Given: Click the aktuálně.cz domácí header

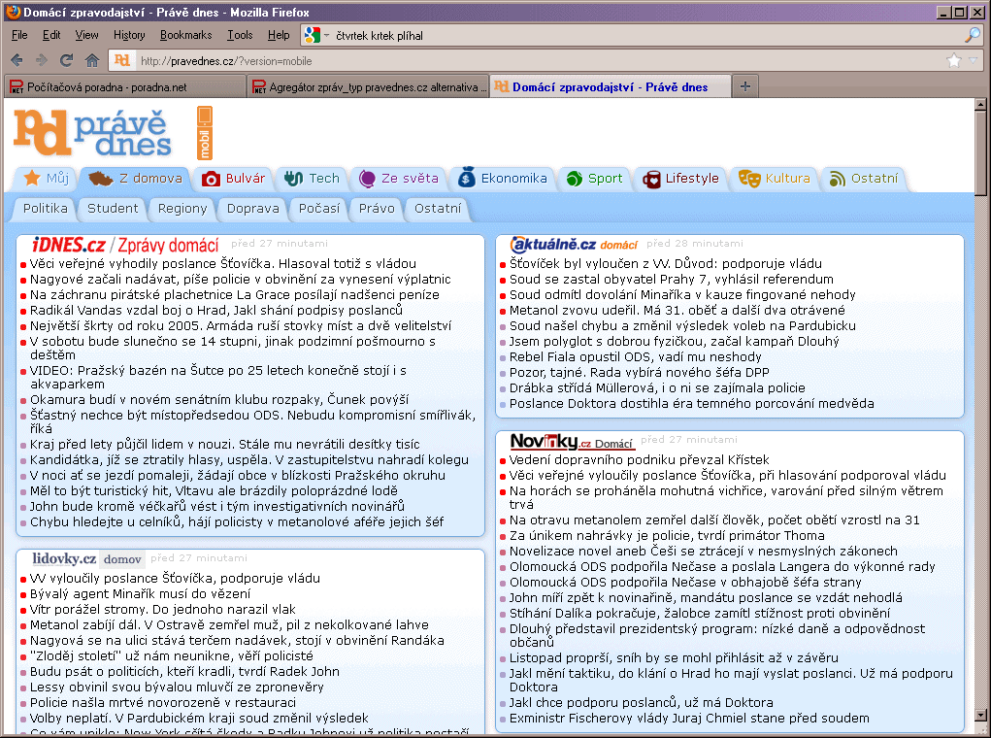Looking at the screenshot, I should tap(574, 244).
